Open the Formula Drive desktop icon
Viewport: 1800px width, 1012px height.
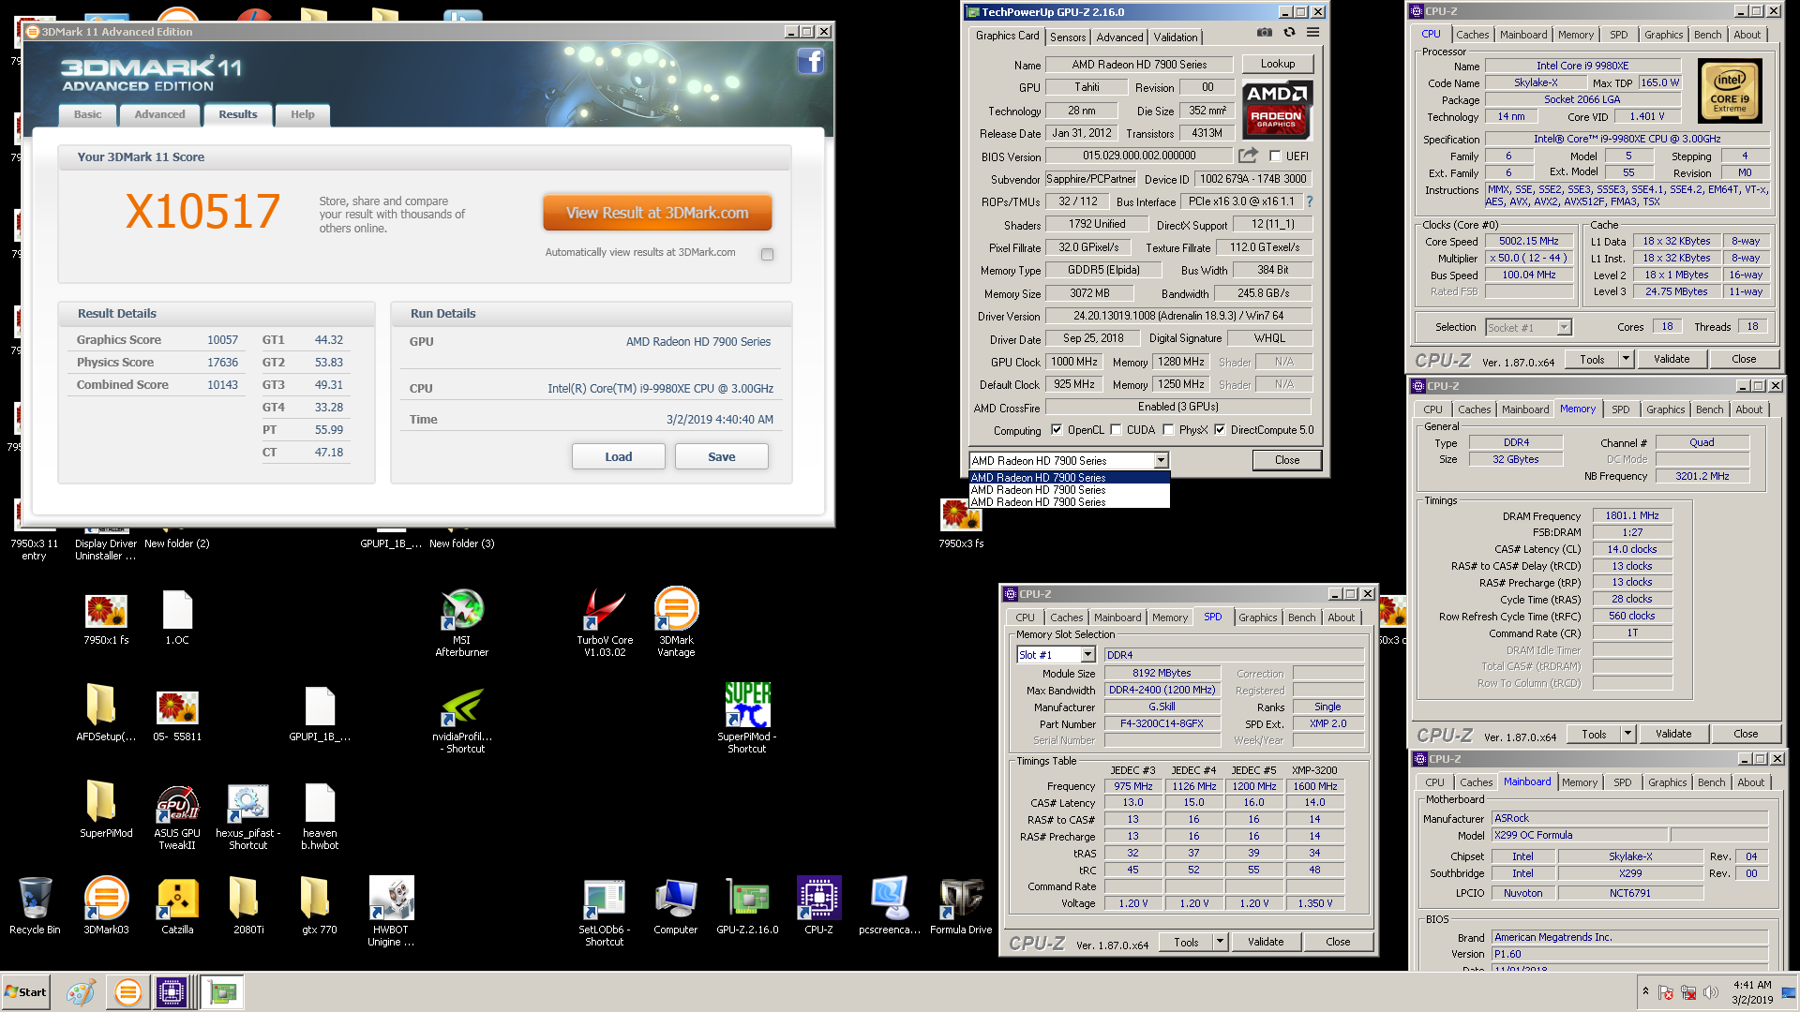click(x=961, y=905)
